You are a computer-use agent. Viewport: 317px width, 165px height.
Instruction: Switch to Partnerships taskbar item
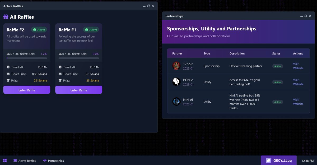click(53, 161)
